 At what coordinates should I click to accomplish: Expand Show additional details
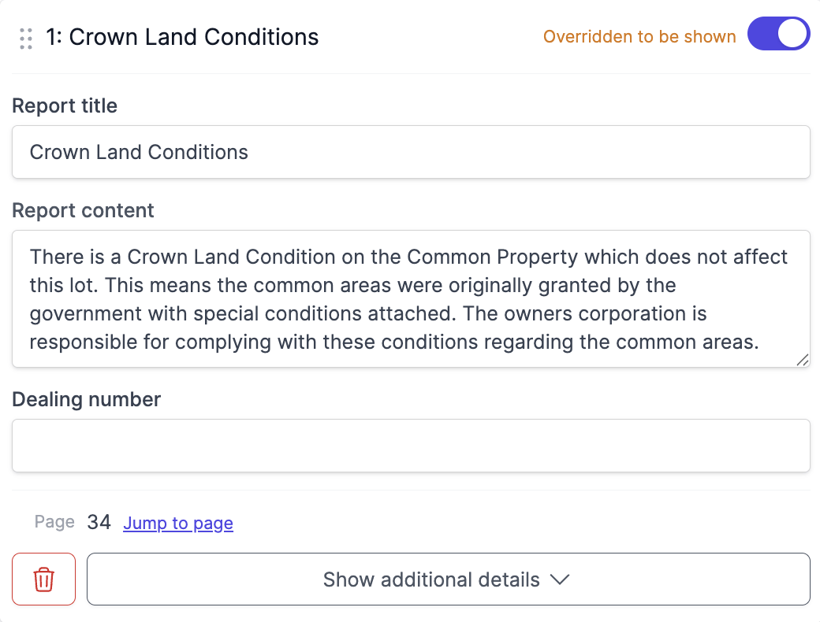click(x=448, y=579)
